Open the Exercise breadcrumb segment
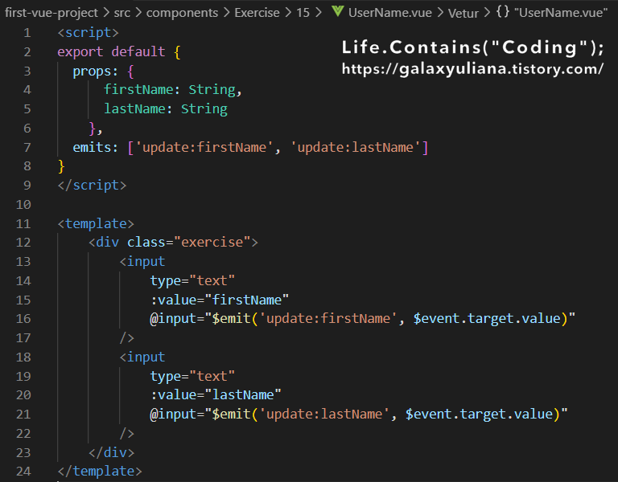618x482 pixels. tap(257, 13)
